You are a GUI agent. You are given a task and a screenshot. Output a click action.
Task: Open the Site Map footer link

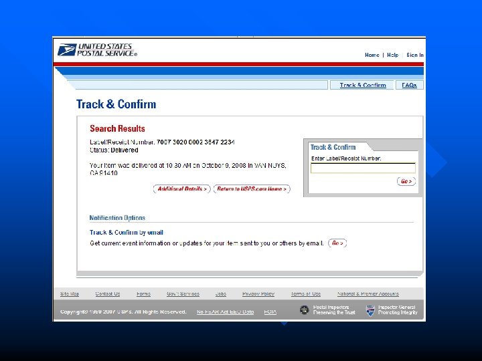coord(70,293)
